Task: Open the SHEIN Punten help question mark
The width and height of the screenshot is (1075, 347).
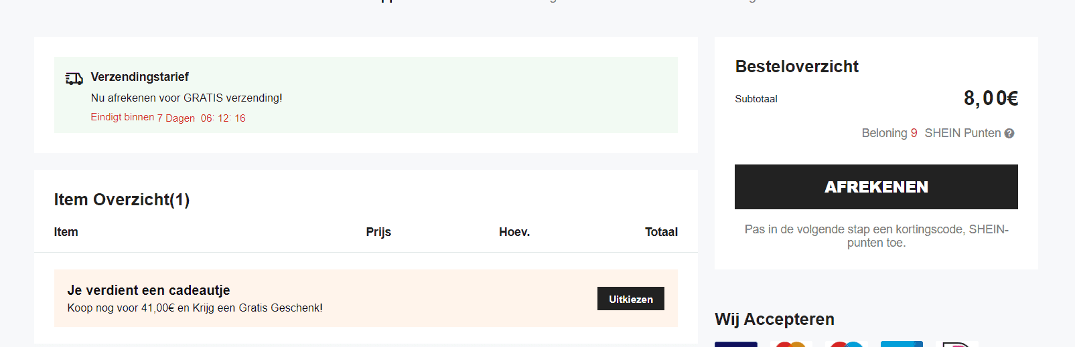Action: coord(1009,134)
